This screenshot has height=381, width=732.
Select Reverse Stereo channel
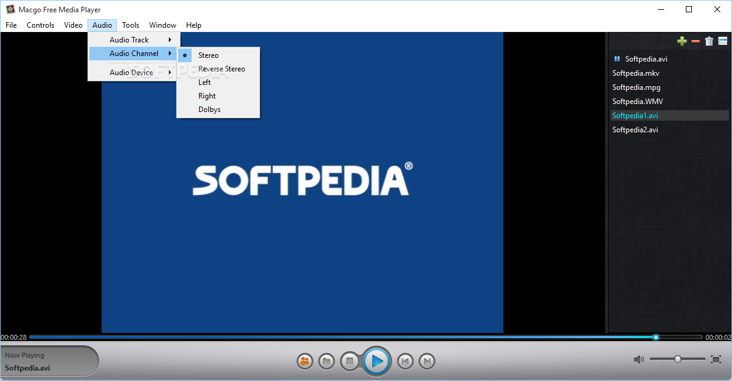[218, 68]
